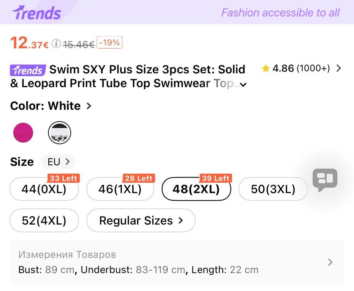Open the floating chat support icon
The image size is (354, 291).
325,180
